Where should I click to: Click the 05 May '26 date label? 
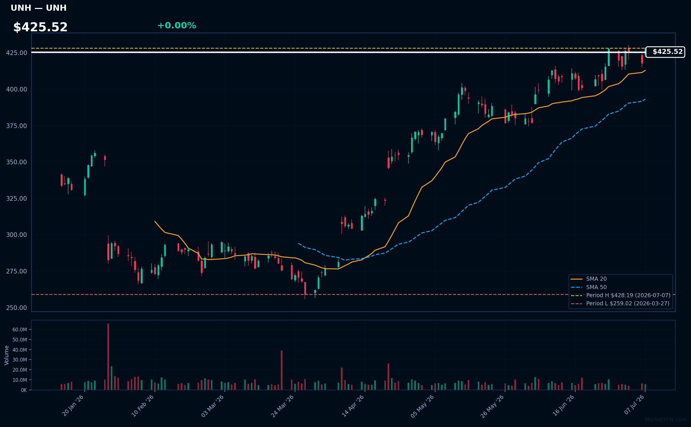422,406
